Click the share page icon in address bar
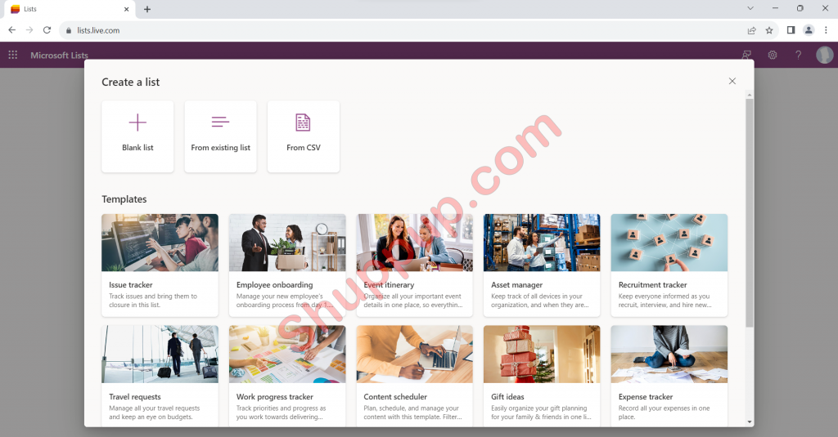The width and height of the screenshot is (838, 437). 751,30
